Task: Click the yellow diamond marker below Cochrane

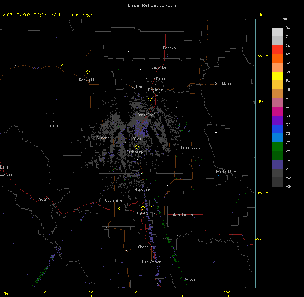Action: (x=120, y=208)
